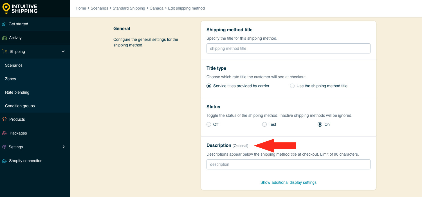Click the General section heading

click(122, 28)
